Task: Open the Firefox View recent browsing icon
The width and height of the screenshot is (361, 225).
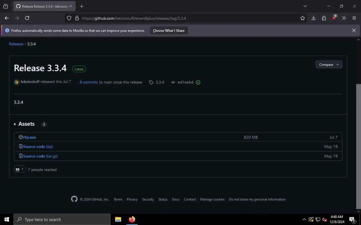Action: 6,6
